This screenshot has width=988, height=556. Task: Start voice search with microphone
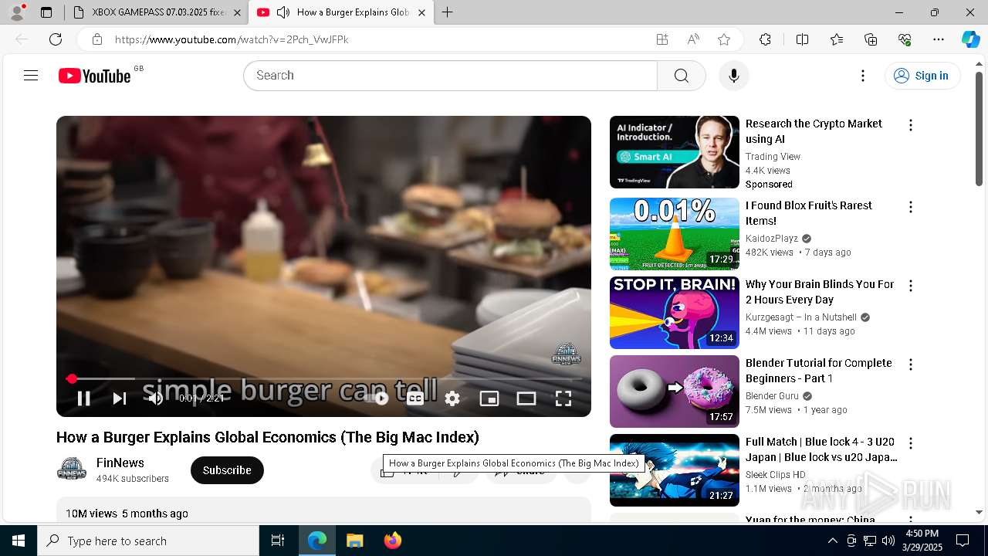coord(733,76)
